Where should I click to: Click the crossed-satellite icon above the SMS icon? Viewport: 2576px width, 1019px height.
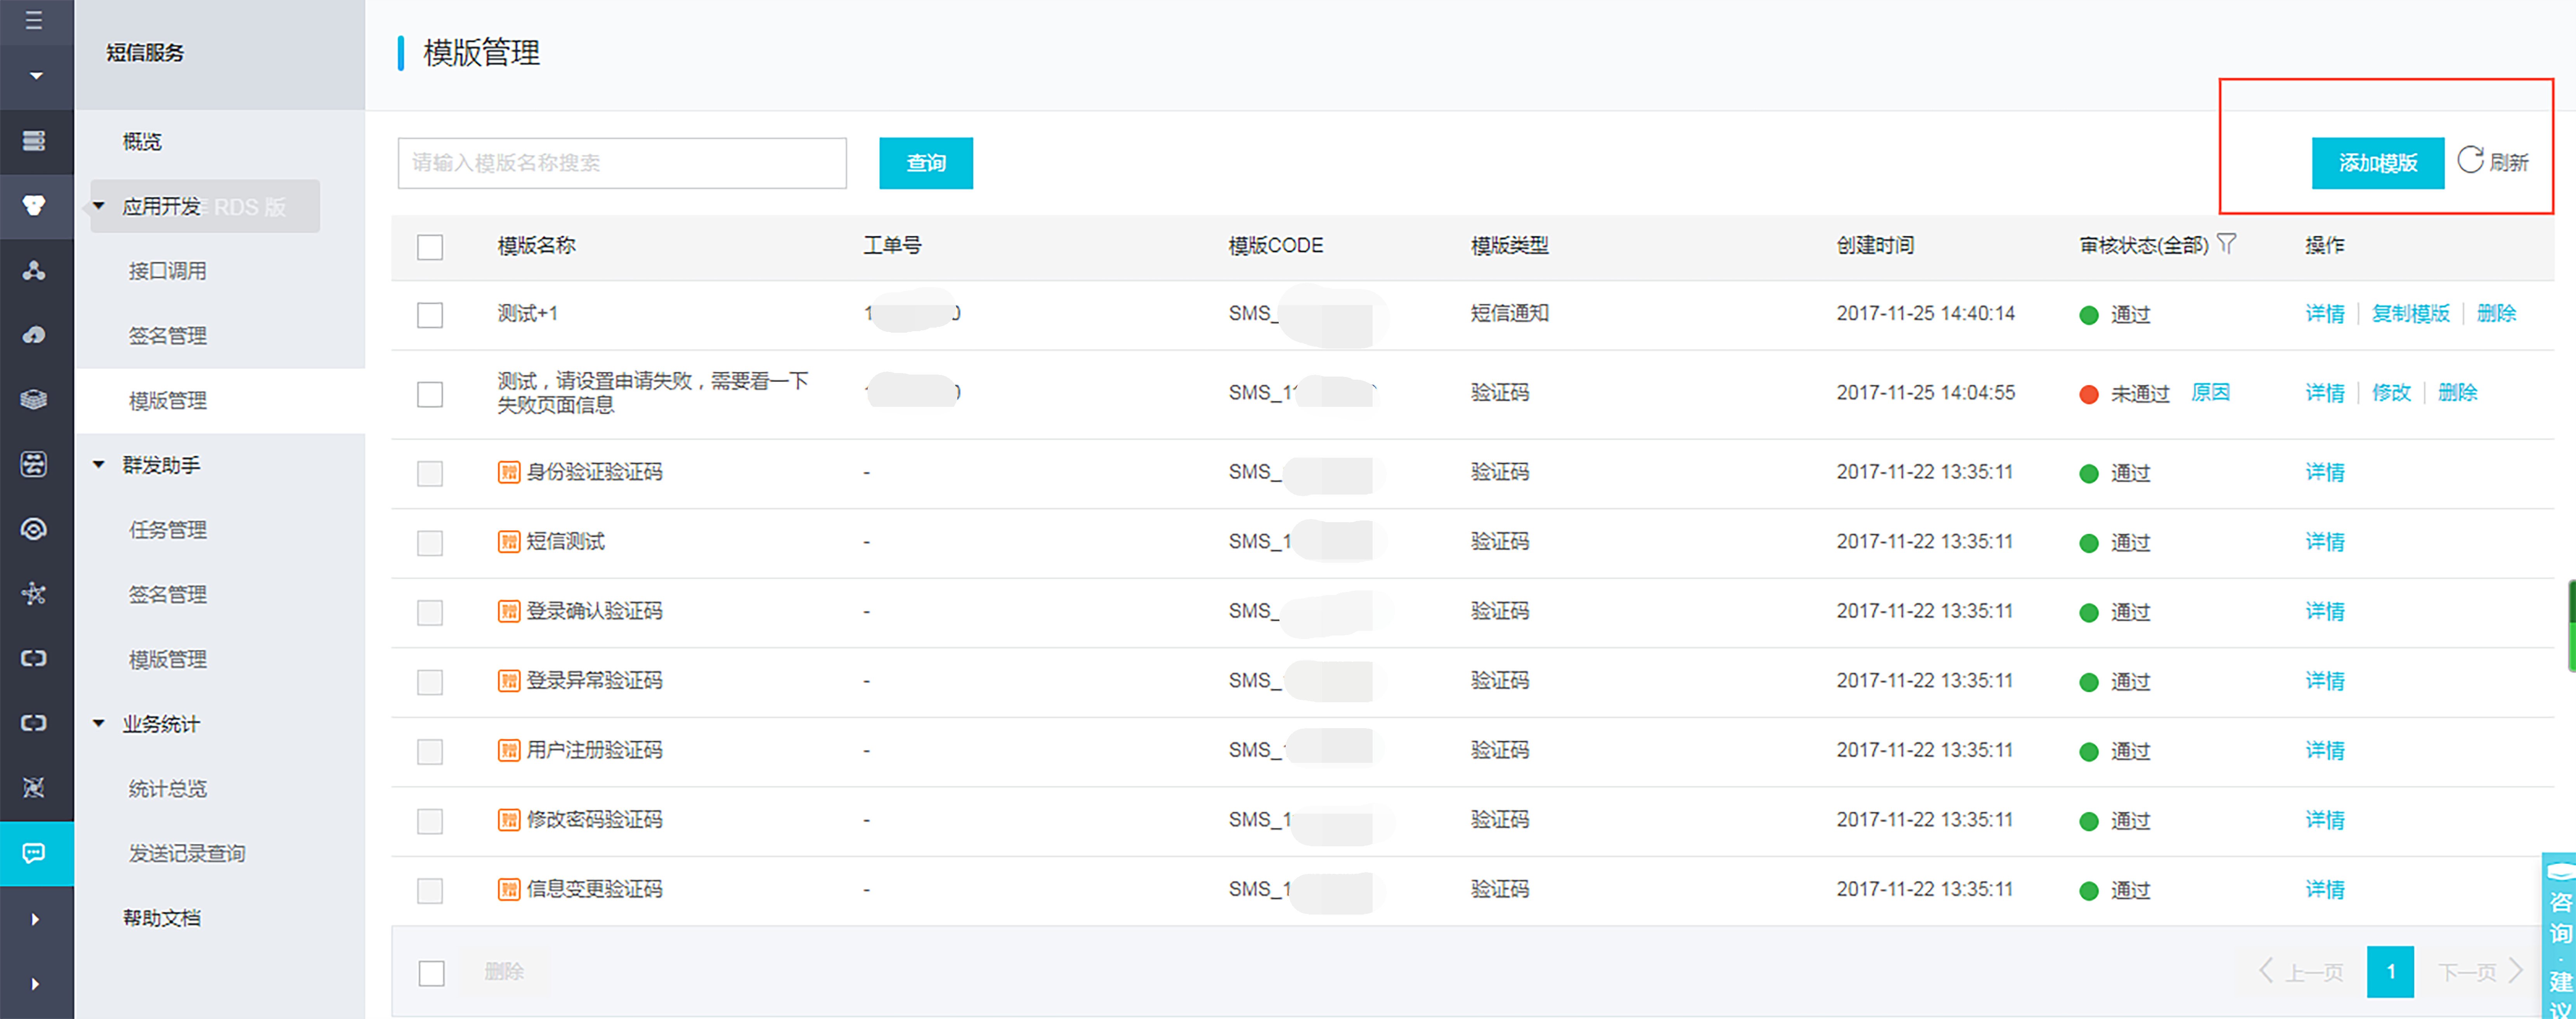click(x=34, y=788)
